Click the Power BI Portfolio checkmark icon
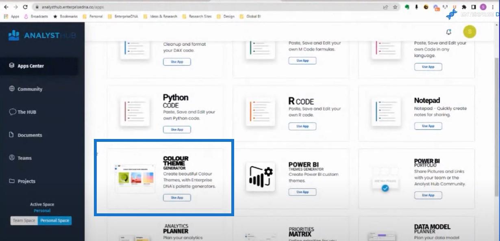Viewport: 500px width, 241px height. (x=385, y=188)
